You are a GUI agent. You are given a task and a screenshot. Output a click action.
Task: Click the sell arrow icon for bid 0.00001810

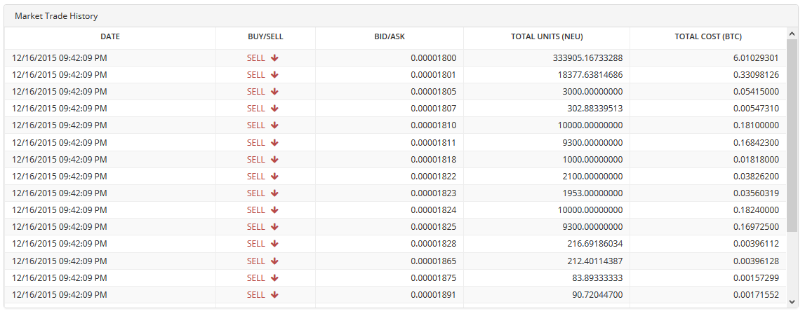coord(274,125)
